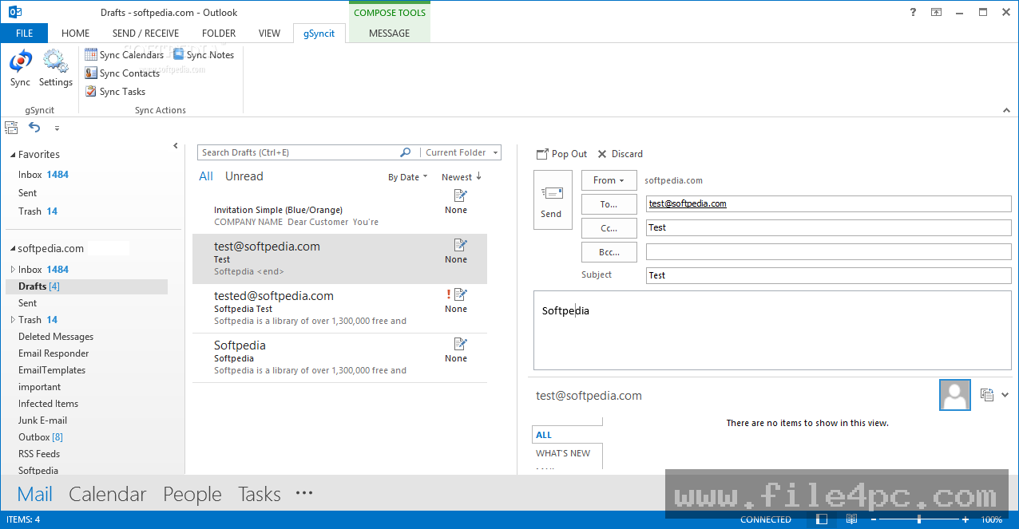Click in the To address field

pyautogui.click(x=829, y=203)
